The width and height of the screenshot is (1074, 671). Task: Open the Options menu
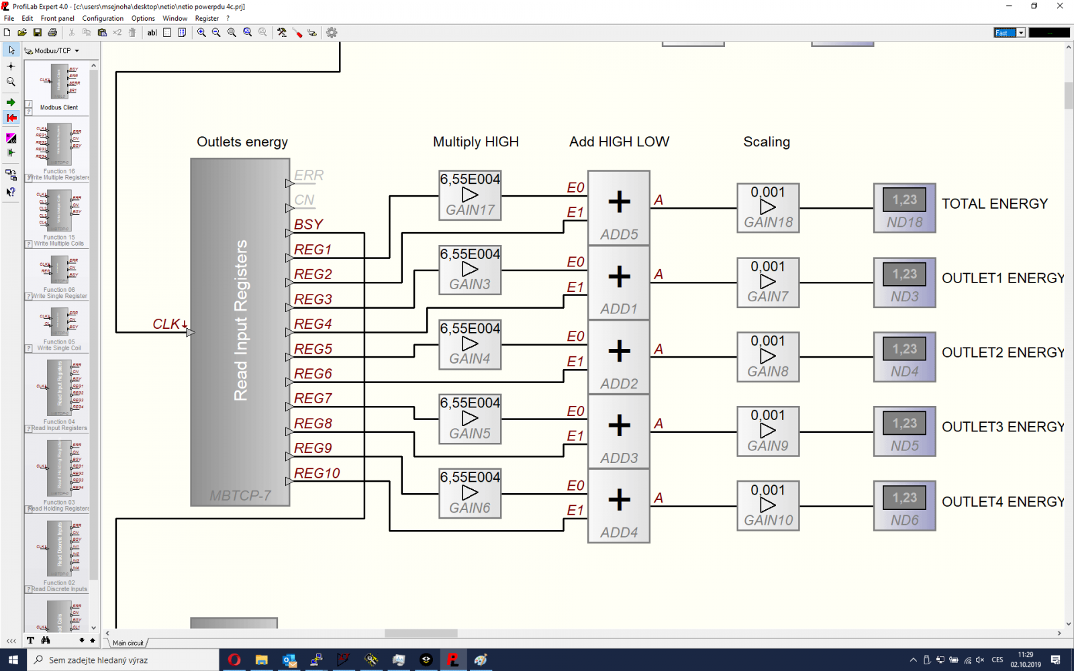click(x=143, y=19)
